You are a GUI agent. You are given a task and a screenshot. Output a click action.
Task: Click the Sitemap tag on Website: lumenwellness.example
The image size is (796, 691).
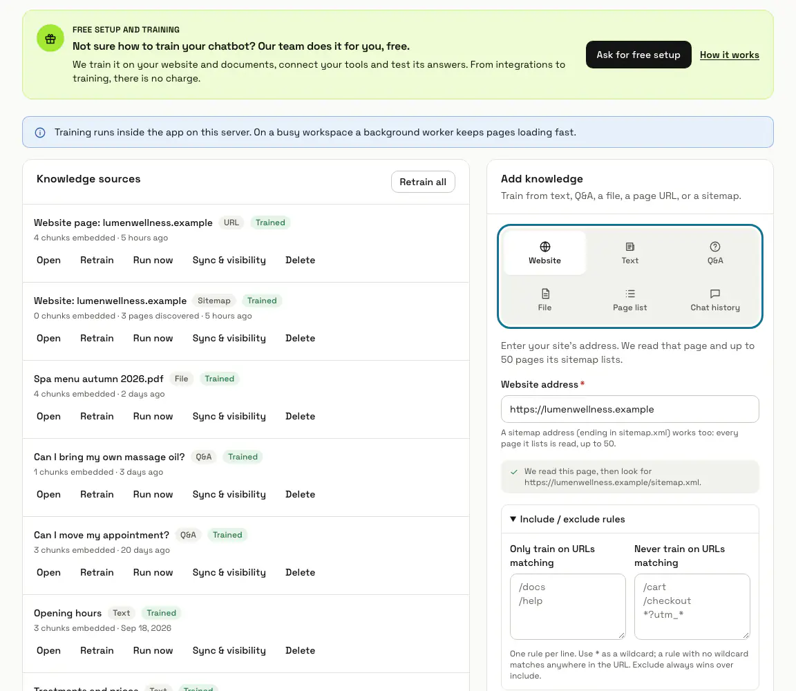tap(214, 301)
